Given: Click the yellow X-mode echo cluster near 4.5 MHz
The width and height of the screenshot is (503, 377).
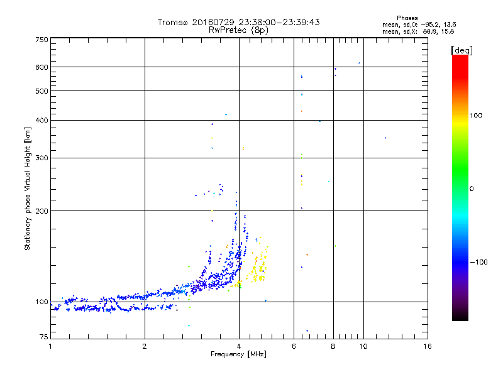Looking at the screenshot, I should pos(257,263).
